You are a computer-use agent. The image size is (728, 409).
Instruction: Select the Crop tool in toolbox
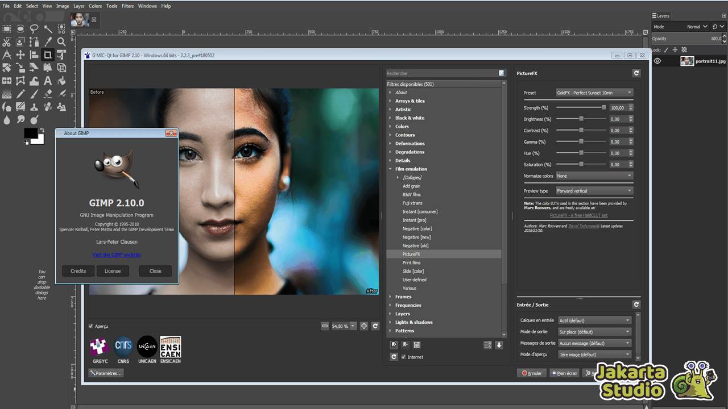pos(48,55)
